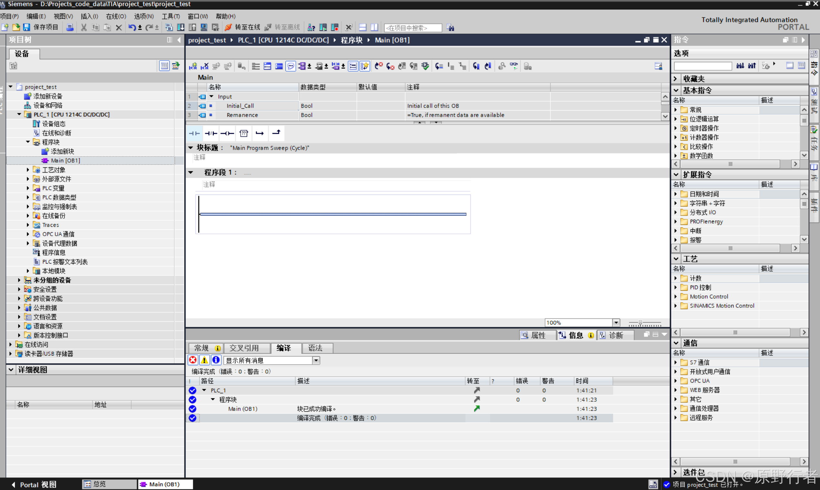Click the Insert network icon in the editor toolbar
820x490 pixels.
coord(193,66)
